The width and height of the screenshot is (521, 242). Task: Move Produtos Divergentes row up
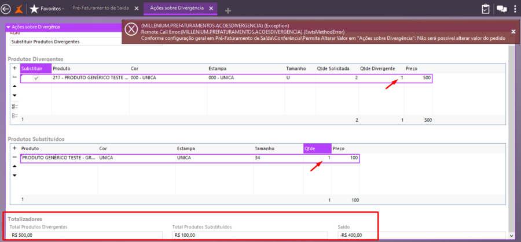point(14,86)
